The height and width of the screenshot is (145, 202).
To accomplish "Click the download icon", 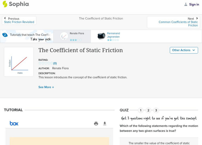I will click(105, 123).
